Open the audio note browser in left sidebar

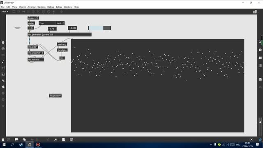(x=3, y=62)
